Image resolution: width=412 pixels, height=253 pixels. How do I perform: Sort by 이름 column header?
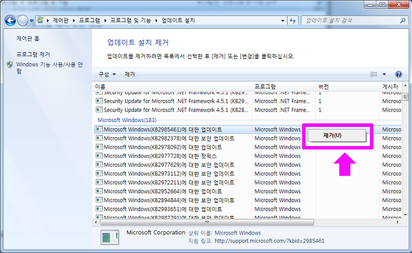(x=172, y=86)
